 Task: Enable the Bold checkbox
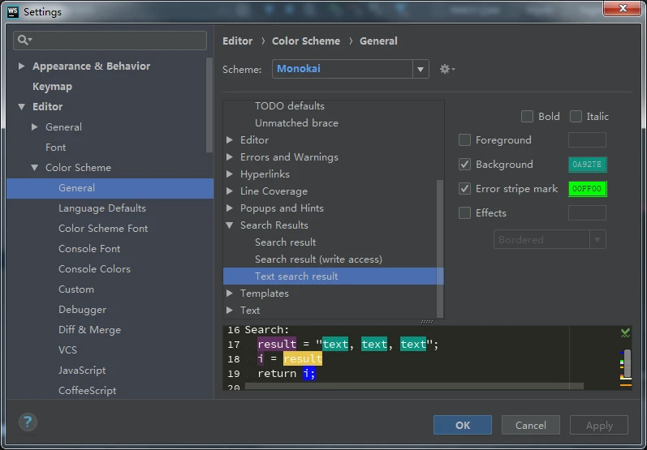pos(528,117)
